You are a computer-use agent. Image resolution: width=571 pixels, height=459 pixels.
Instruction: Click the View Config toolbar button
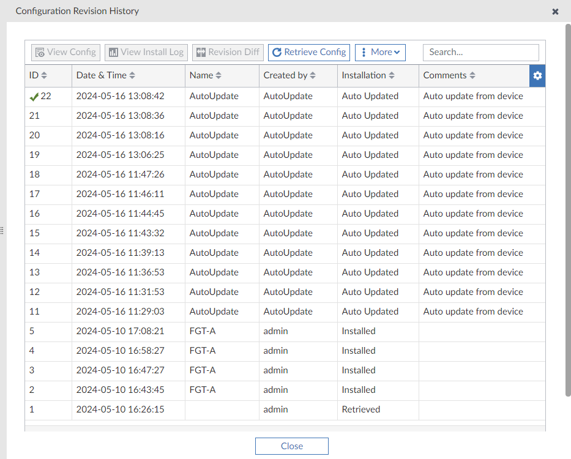[x=65, y=52]
